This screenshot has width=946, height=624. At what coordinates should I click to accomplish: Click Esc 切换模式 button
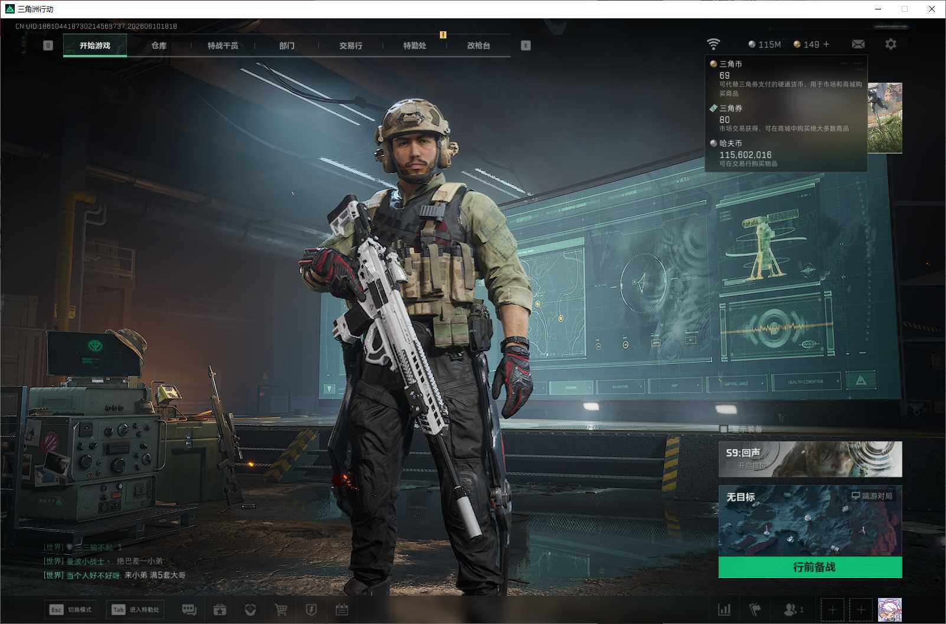71,610
